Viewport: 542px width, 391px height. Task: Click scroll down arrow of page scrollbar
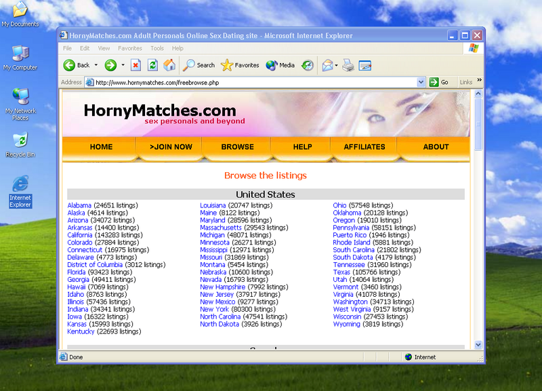[x=478, y=344]
